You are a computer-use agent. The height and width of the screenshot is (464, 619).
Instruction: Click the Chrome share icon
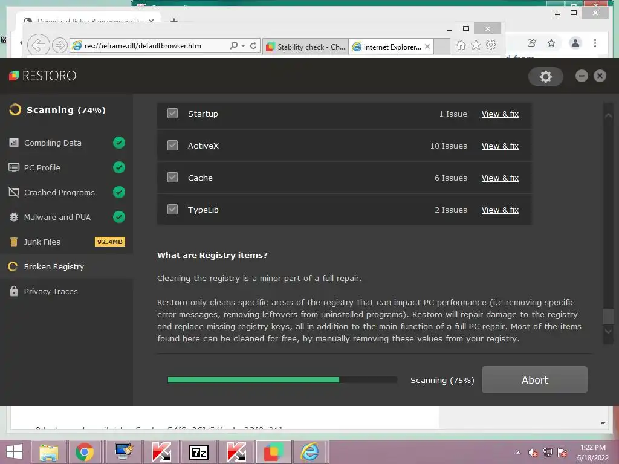click(x=531, y=43)
